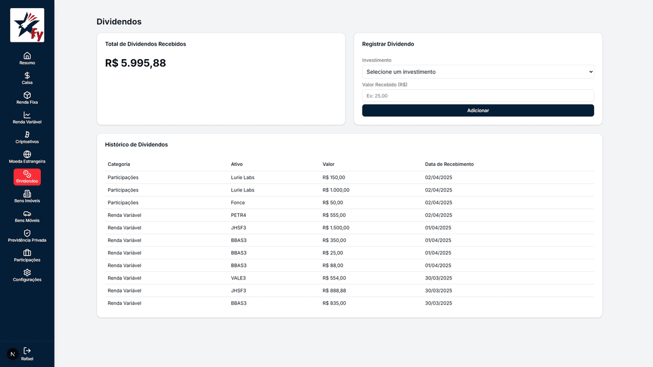Screen dimensions: 653x367
Task: Click the logout icon above Rafael
Action: click(x=27, y=351)
